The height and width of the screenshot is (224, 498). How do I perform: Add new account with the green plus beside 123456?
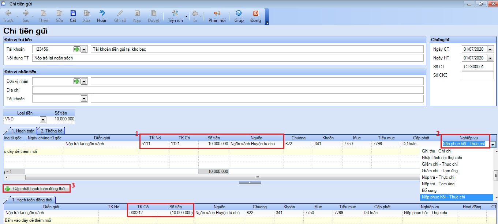[77, 49]
